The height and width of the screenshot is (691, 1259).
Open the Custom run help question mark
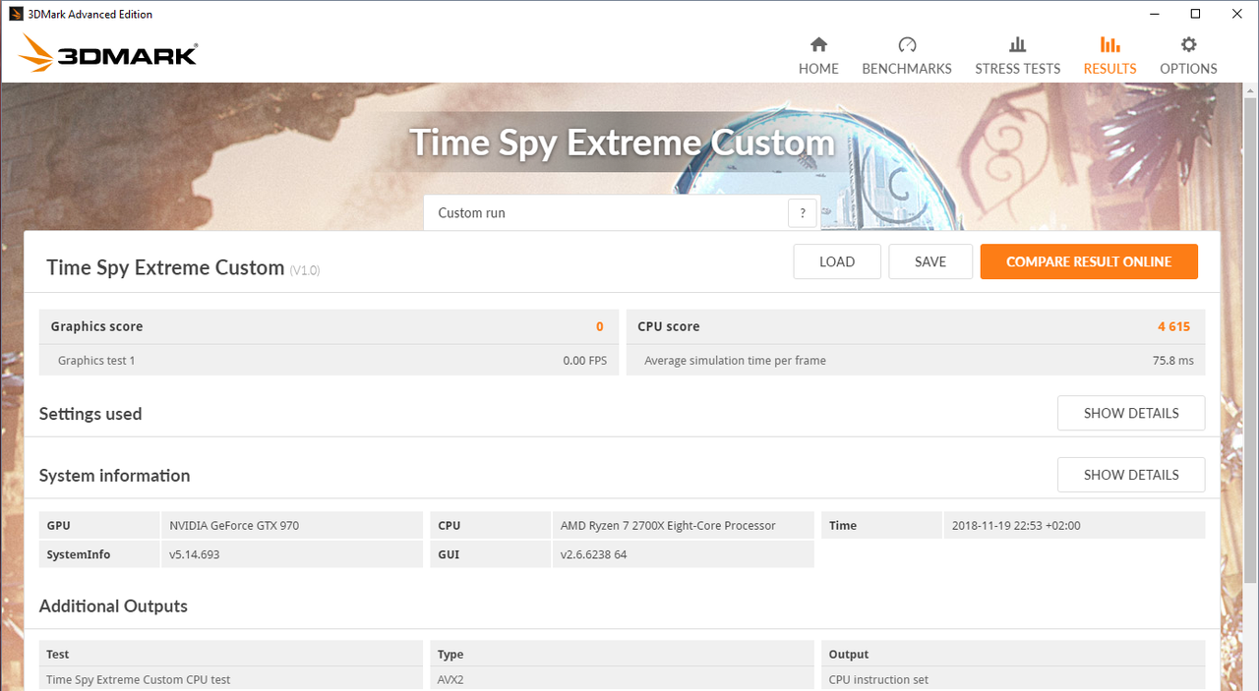point(803,213)
